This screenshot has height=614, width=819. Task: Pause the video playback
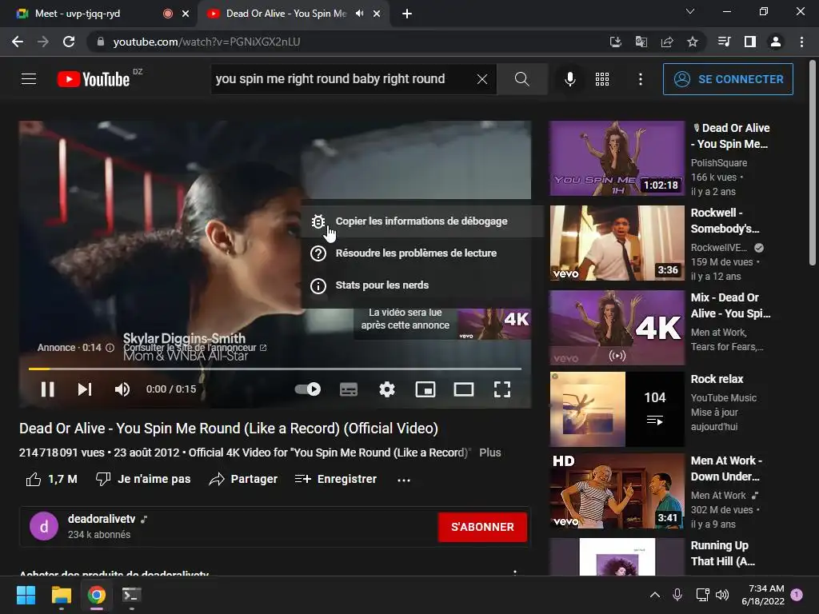47,389
